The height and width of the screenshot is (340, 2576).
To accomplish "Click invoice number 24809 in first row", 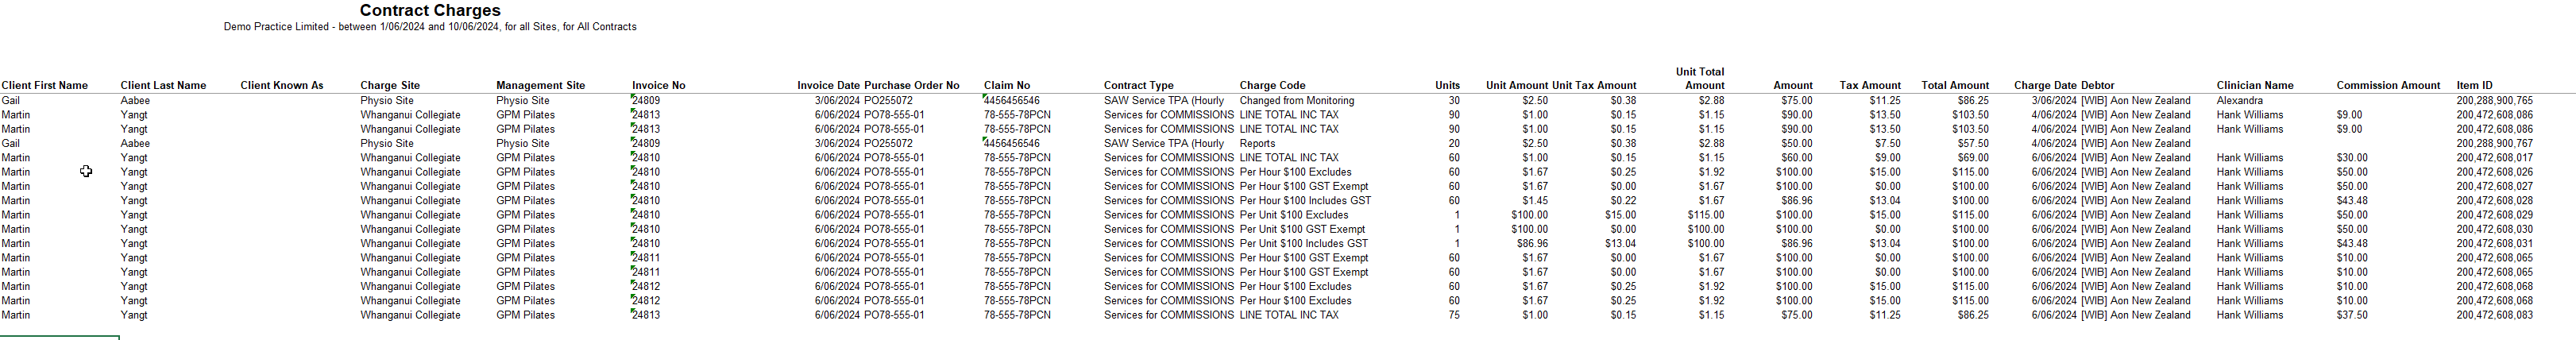I will (x=646, y=100).
